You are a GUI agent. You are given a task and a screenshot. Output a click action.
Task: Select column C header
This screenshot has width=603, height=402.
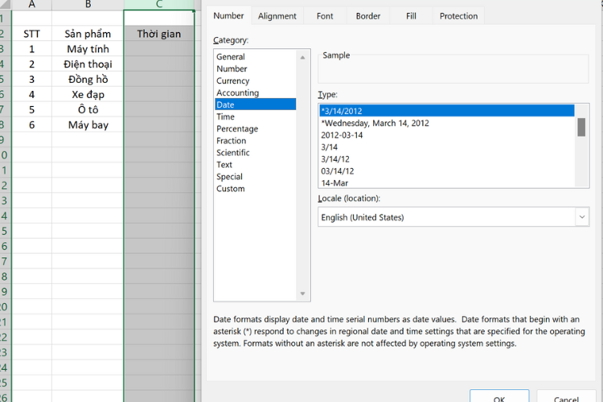coord(159,5)
